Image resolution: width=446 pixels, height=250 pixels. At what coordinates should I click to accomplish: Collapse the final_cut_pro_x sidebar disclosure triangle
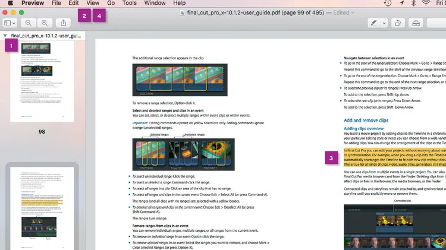coord(5,36)
